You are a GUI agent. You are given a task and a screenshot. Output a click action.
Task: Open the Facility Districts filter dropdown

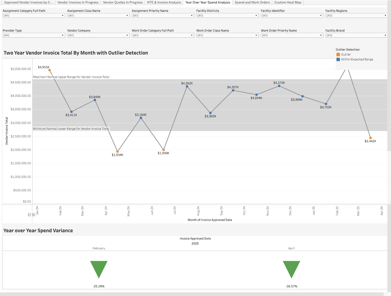coord(227,15)
